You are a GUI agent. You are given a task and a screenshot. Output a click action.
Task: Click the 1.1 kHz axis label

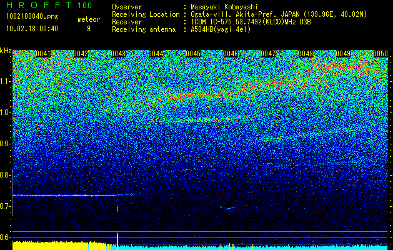point(6,81)
